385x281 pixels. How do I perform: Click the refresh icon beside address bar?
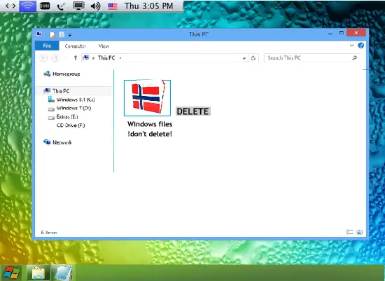[x=253, y=58]
